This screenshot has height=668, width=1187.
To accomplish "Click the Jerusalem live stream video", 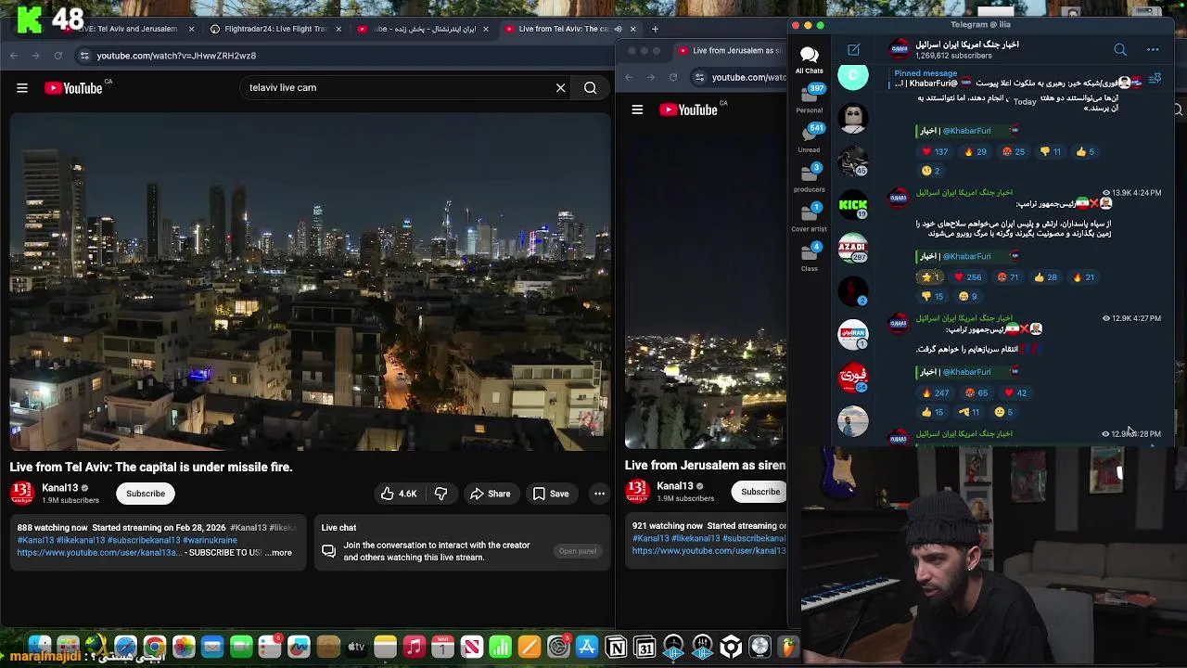I will (706, 283).
